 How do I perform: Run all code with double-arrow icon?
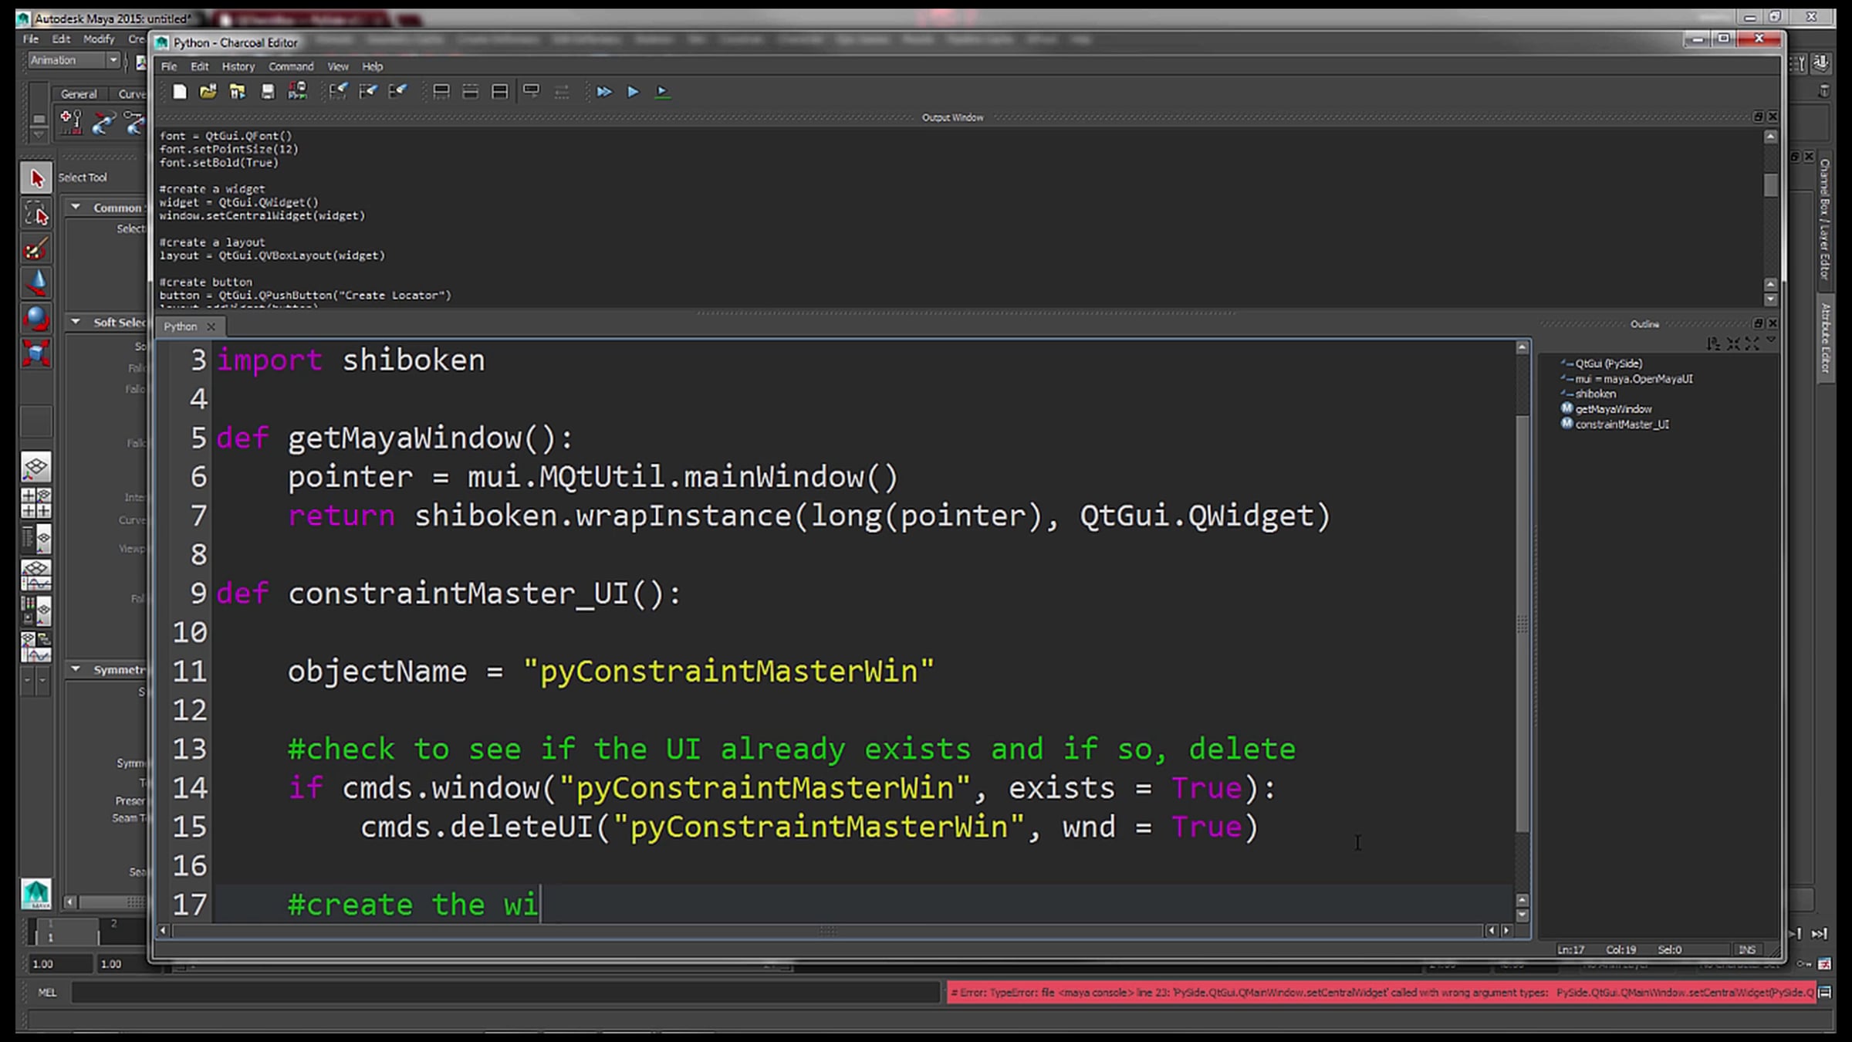(x=603, y=92)
